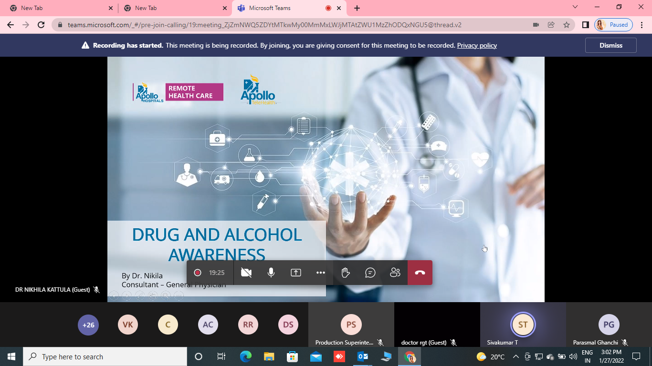Open more actions ellipsis menu
Image resolution: width=652 pixels, height=366 pixels.
[x=321, y=273]
